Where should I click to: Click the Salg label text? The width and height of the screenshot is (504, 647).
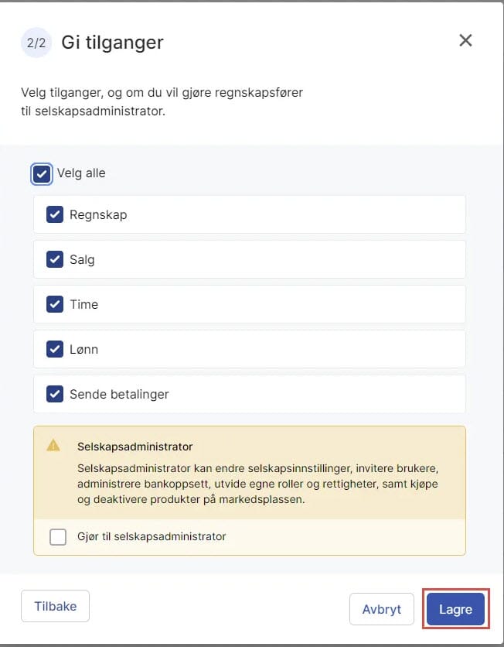pyautogui.click(x=82, y=259)
